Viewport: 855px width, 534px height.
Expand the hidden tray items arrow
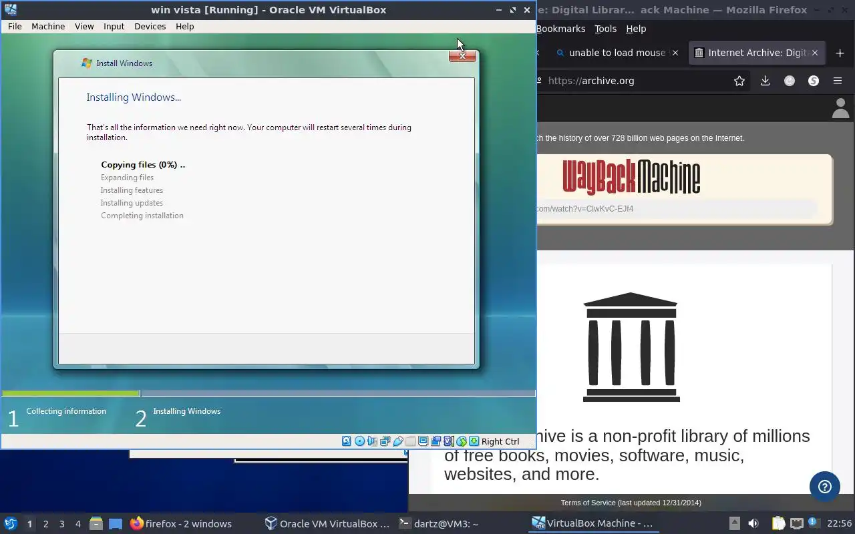pyautogui.click(x=734, y=524)
